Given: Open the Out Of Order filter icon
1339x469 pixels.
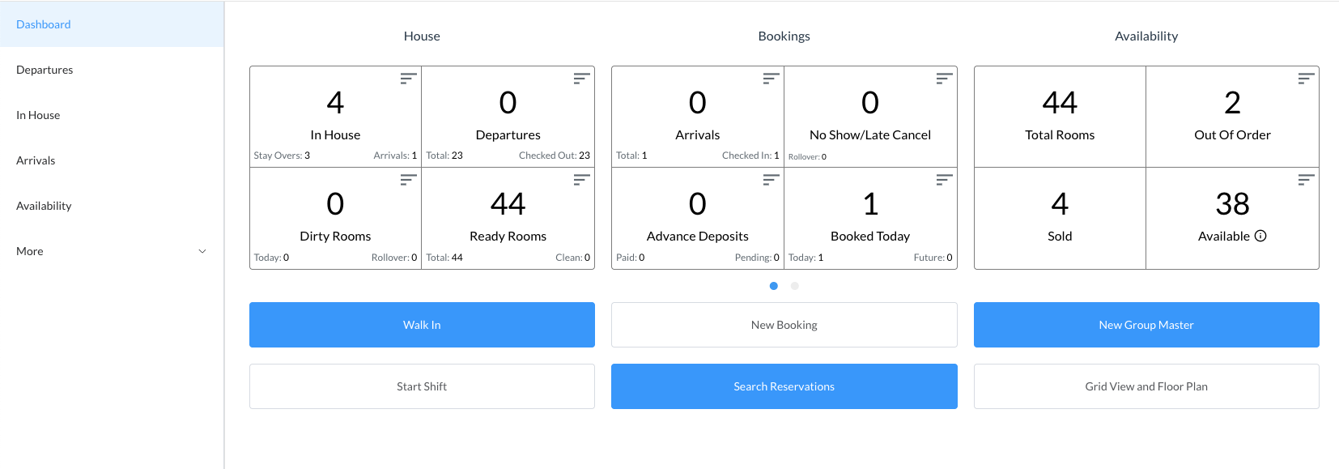Looking at the screenshot, I should click(x=1306, y=79).
